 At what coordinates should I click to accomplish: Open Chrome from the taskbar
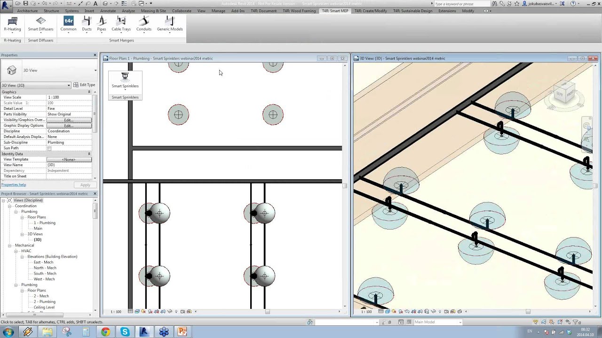(x=105, y=332)
